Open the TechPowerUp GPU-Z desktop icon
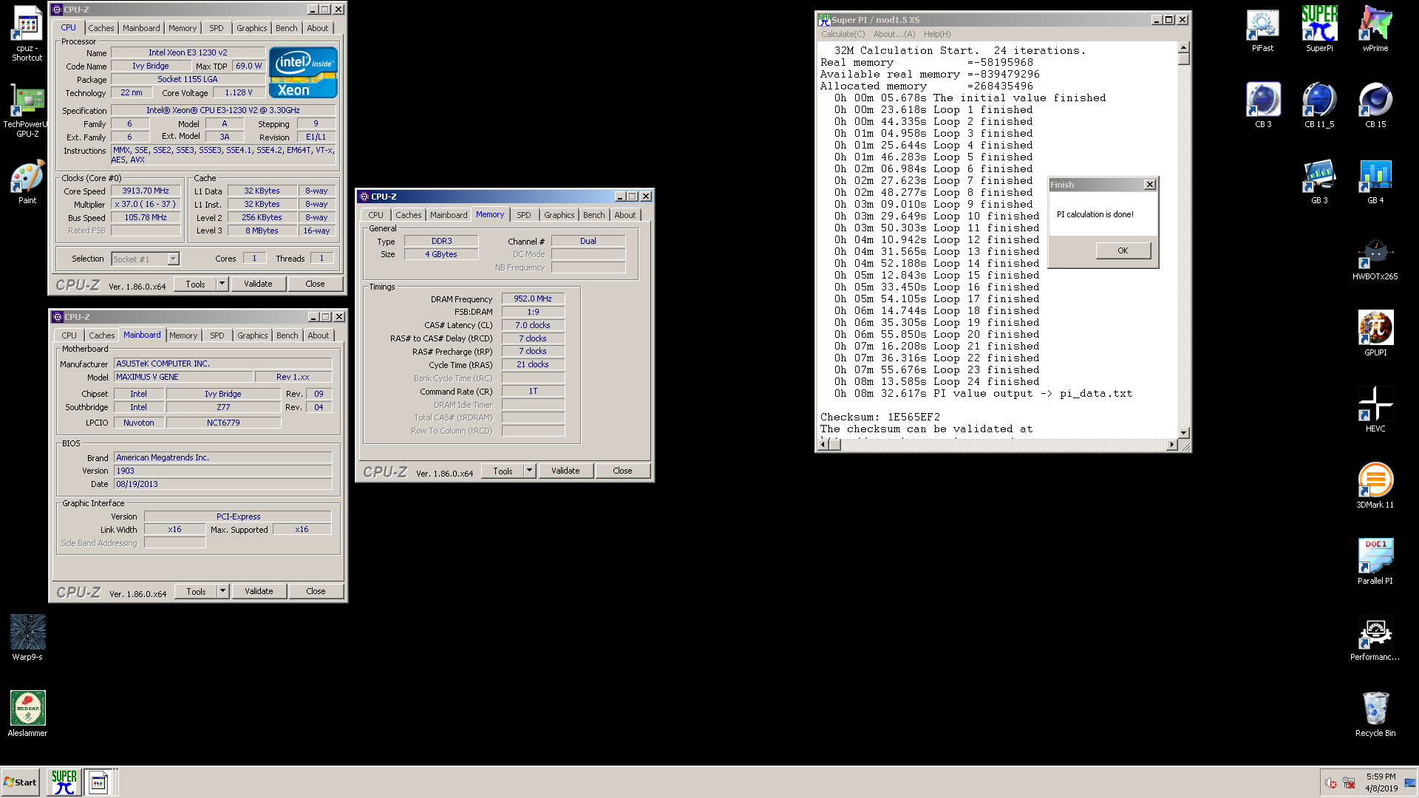1419x798 pixels. (27, 111)
